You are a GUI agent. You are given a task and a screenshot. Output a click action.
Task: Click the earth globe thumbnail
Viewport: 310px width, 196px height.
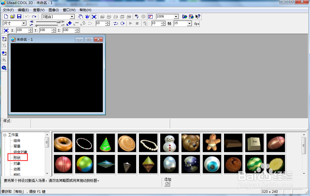pyautogui.click(x=191, y=164)
